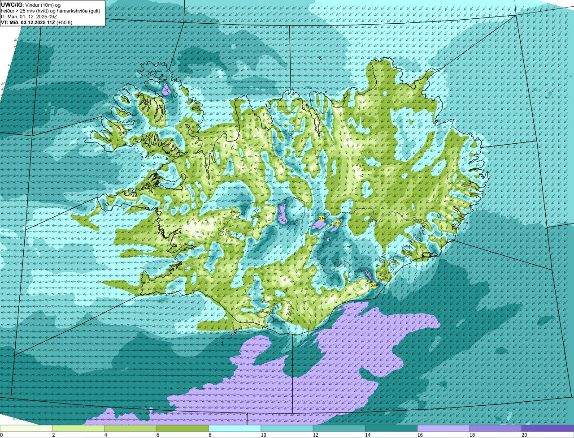The image size is (574, 438).
Task: Click the 2–4 m/s light green legend swatch
Action: click(78, 429)
